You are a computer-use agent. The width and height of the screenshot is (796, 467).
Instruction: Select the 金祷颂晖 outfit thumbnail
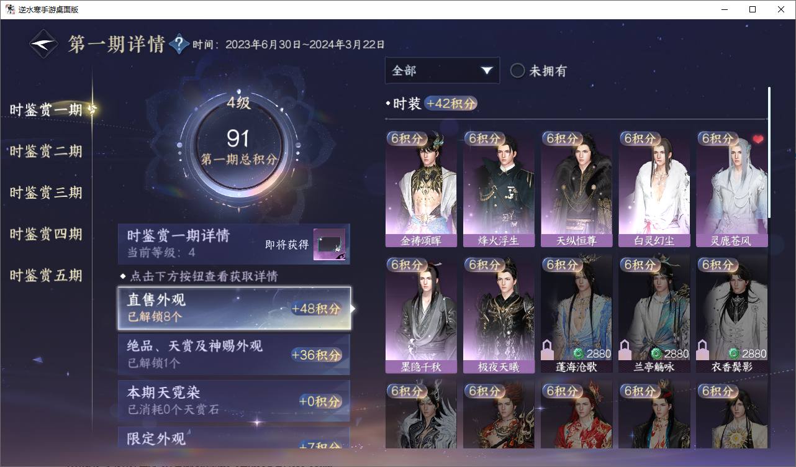(421, 189)
